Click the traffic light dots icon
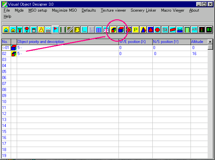Viewport: 215px width, 160px height. coord(202,30)
